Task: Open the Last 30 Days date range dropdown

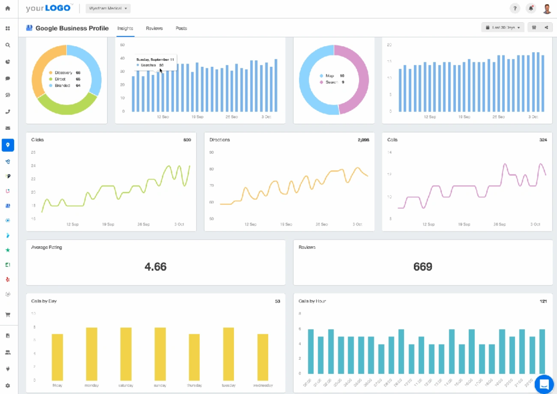Action: (x=503, y=28)
